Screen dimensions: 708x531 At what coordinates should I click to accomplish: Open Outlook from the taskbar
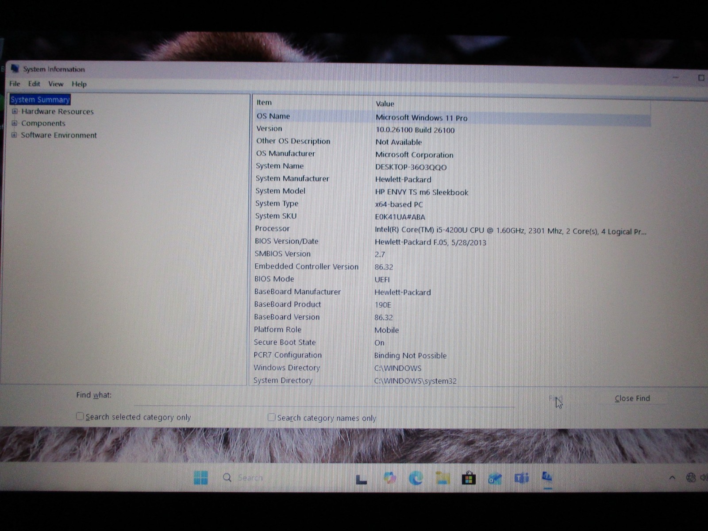[495, 478]
